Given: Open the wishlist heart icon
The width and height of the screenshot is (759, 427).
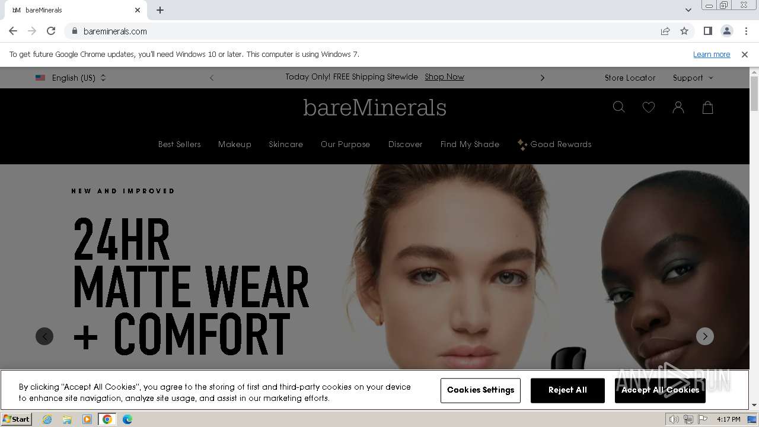Looking at the screenshot, I should click(649, 107).
